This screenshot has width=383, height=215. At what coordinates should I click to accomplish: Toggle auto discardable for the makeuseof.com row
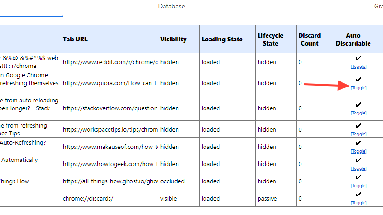(x=358, y=151)
